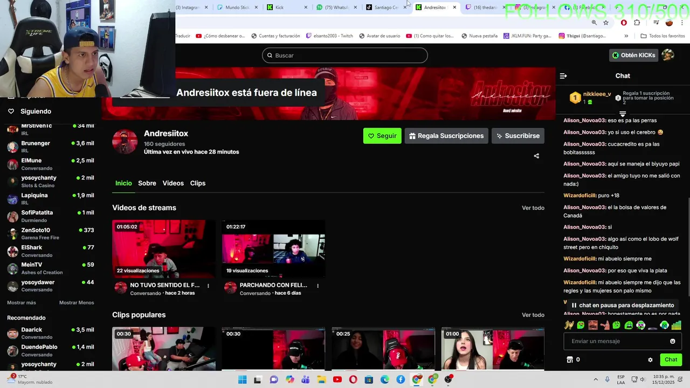Send the crying green blob emote
This screenshot has width=690, height=388.
tap(629, 325)
